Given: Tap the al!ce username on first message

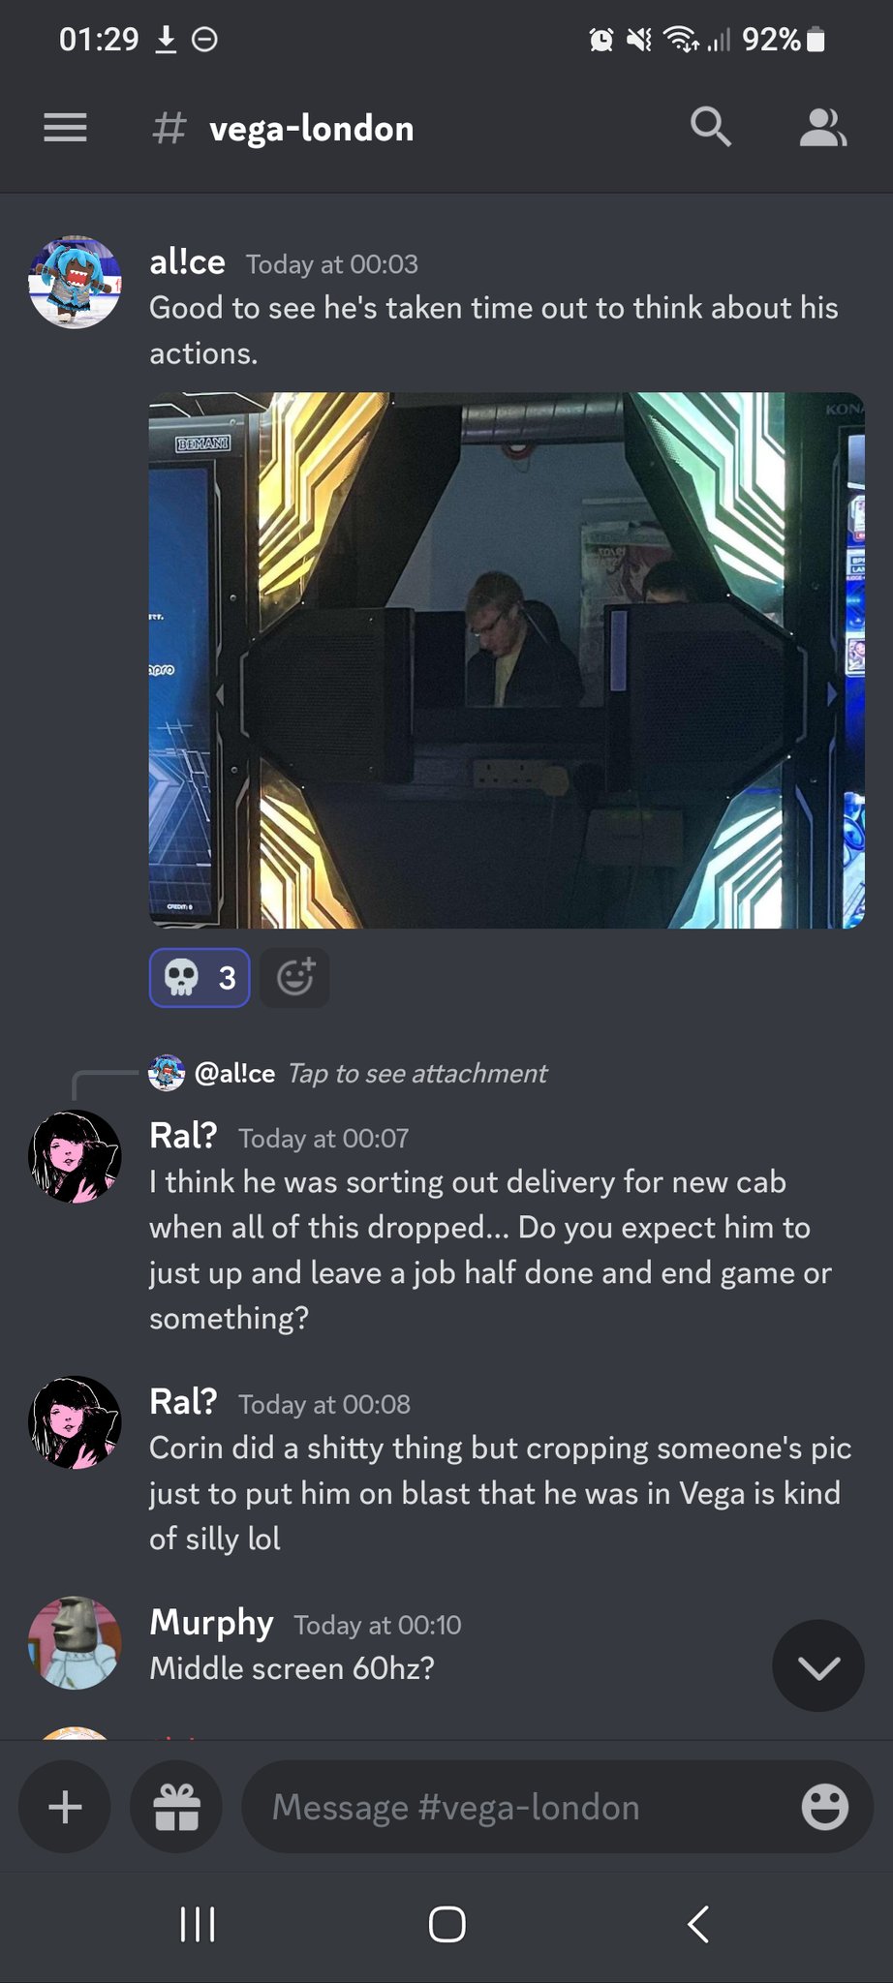Looking at the screenshot, I should coord(188,262).
